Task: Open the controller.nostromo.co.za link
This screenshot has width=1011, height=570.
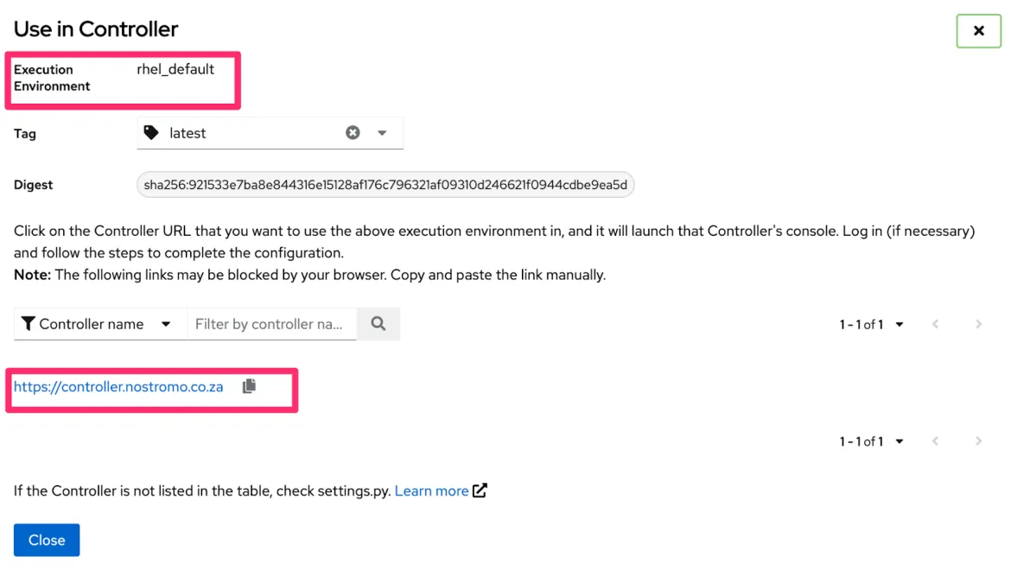Action: pos(118,387)
